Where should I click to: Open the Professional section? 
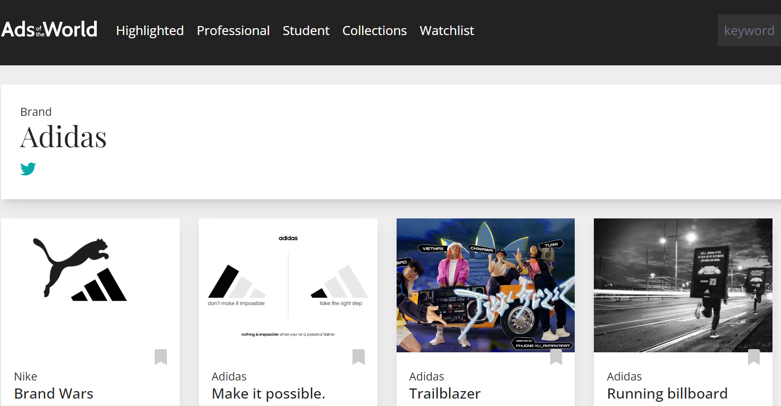tap(233, 30)
